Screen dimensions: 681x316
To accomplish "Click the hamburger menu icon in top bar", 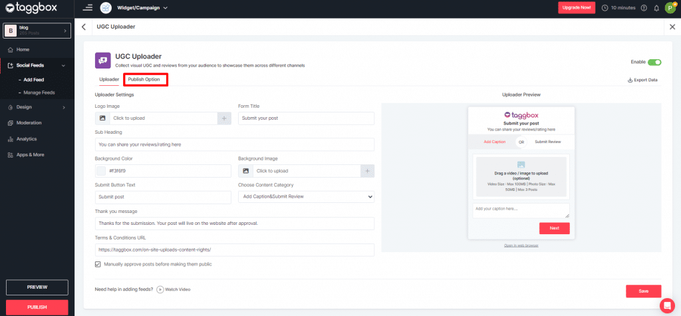I will [x=88, y=8].
